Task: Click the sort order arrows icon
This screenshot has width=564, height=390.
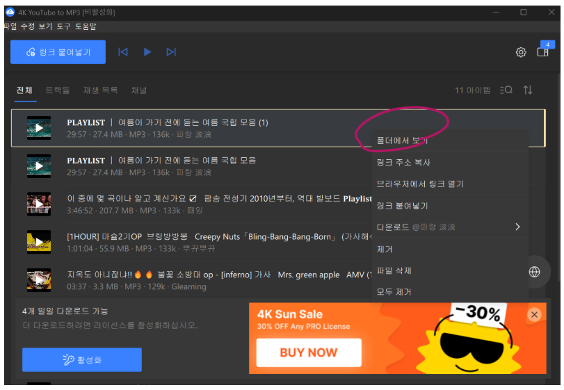Action: coord(528,90)
